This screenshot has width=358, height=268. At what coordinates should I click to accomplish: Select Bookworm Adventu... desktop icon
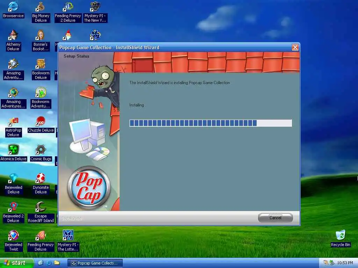point(41,98)
